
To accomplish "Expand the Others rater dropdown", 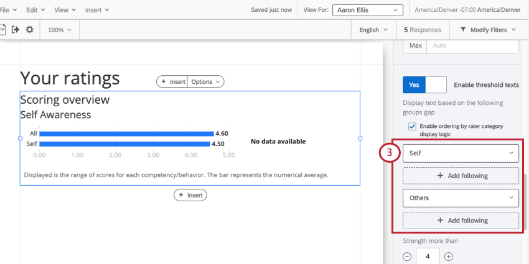I will (x=461, y=198).
